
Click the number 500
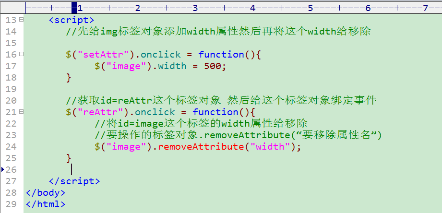point(213,66)
